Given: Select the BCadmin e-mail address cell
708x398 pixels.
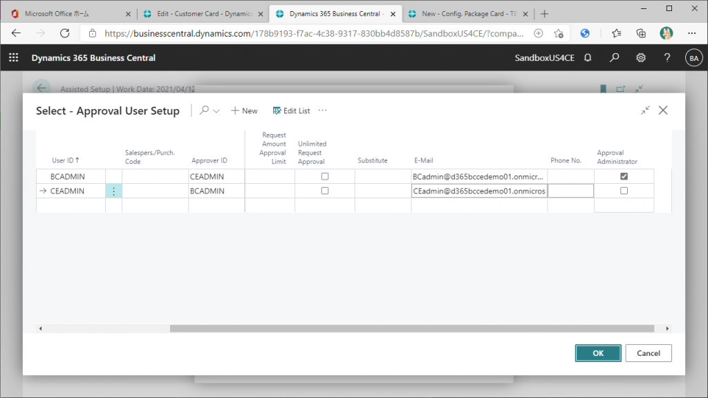Looking at the screenshot, I should (479, 176).
